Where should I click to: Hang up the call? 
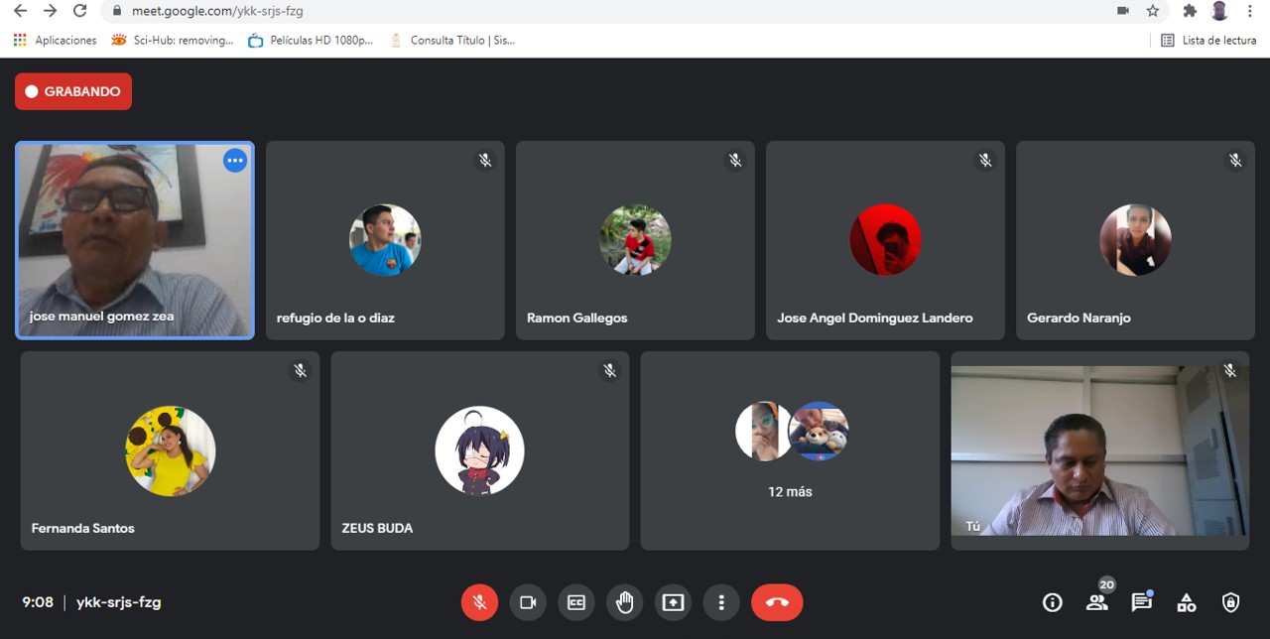coord(777,602)
